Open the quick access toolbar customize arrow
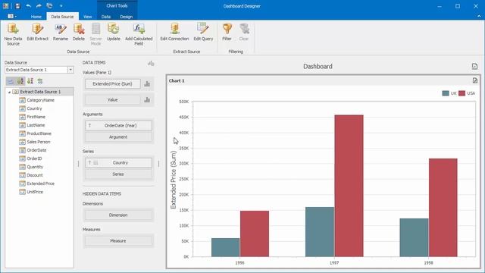The image size is (485, 273). [61, 6]
